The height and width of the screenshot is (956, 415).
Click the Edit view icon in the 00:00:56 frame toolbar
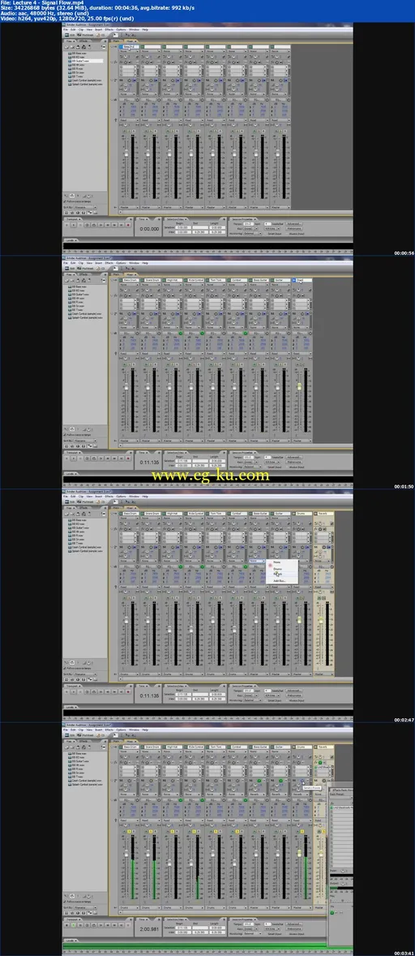click(x=68, y=36)
